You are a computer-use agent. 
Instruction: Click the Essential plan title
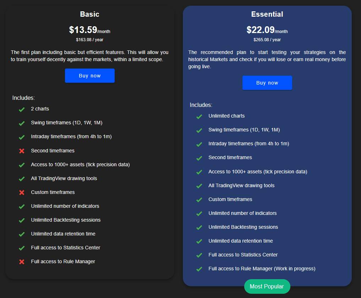(x=267, y=15)
